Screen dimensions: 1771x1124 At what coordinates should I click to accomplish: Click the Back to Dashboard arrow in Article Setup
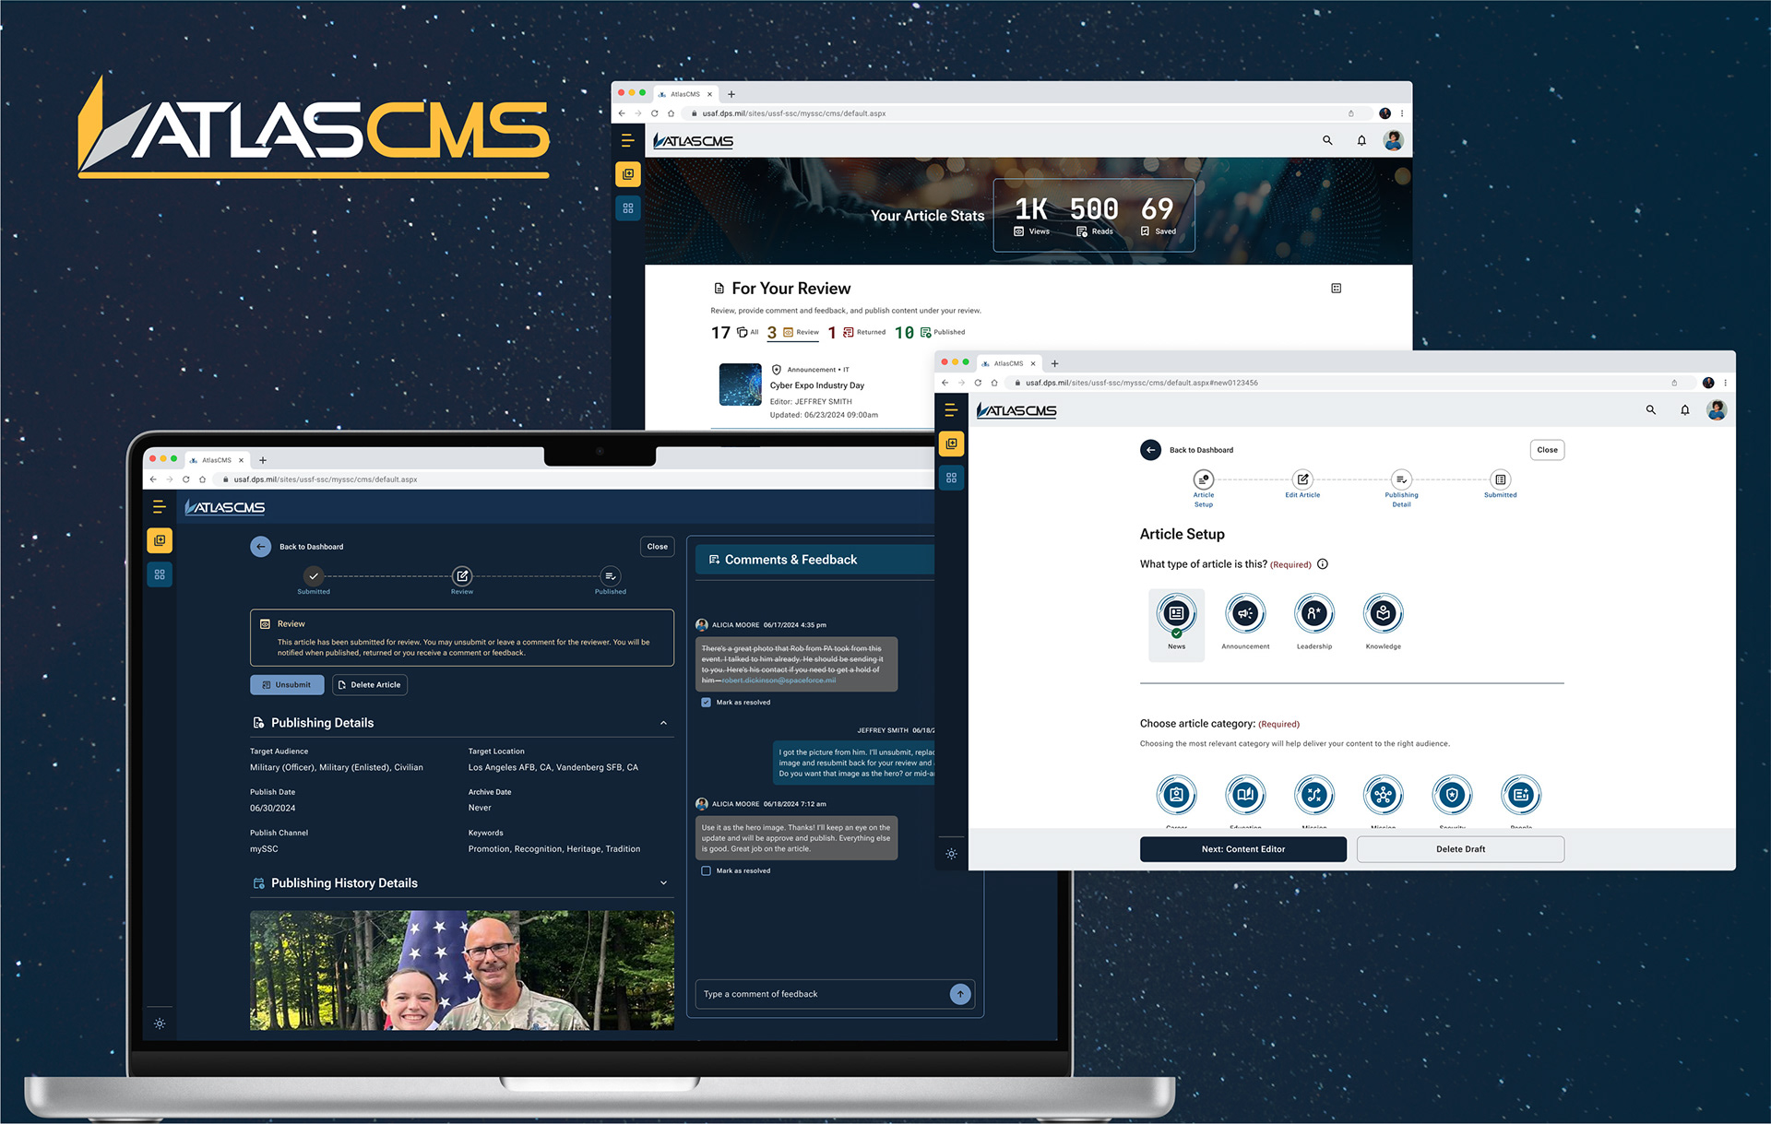coord(1150,450)
